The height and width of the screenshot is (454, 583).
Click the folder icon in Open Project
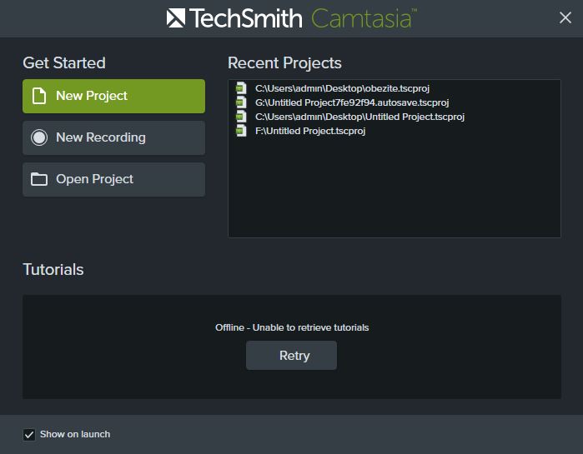39,179
